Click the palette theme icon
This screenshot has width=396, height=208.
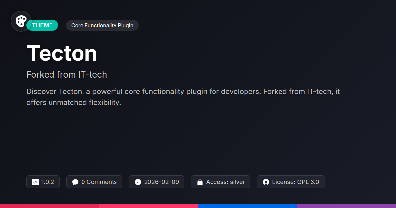(21, 21)
